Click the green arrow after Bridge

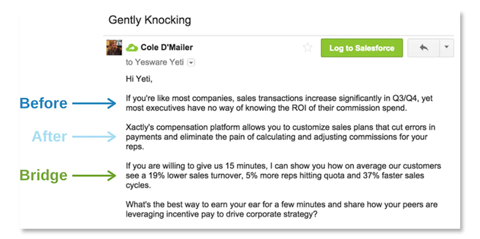[x=94, y=176]
